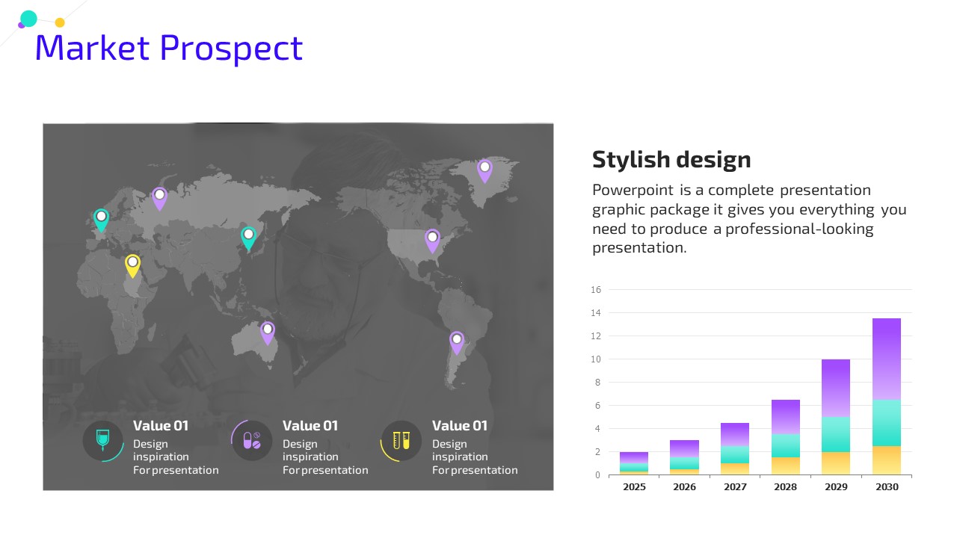Click the 10 value on chart axis
Image resolution: width=957 pixels, height=538 pixels.
pyautogui.click(x=596, y=359)
